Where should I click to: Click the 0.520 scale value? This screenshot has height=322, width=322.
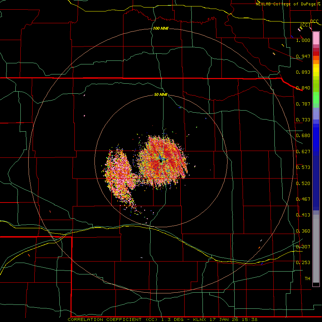coord(303,184)
